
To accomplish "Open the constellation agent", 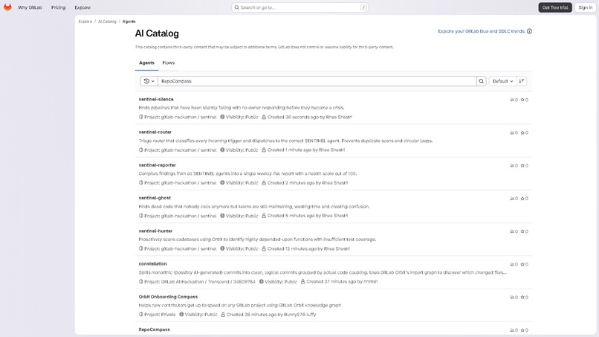I will pos(153,264).
